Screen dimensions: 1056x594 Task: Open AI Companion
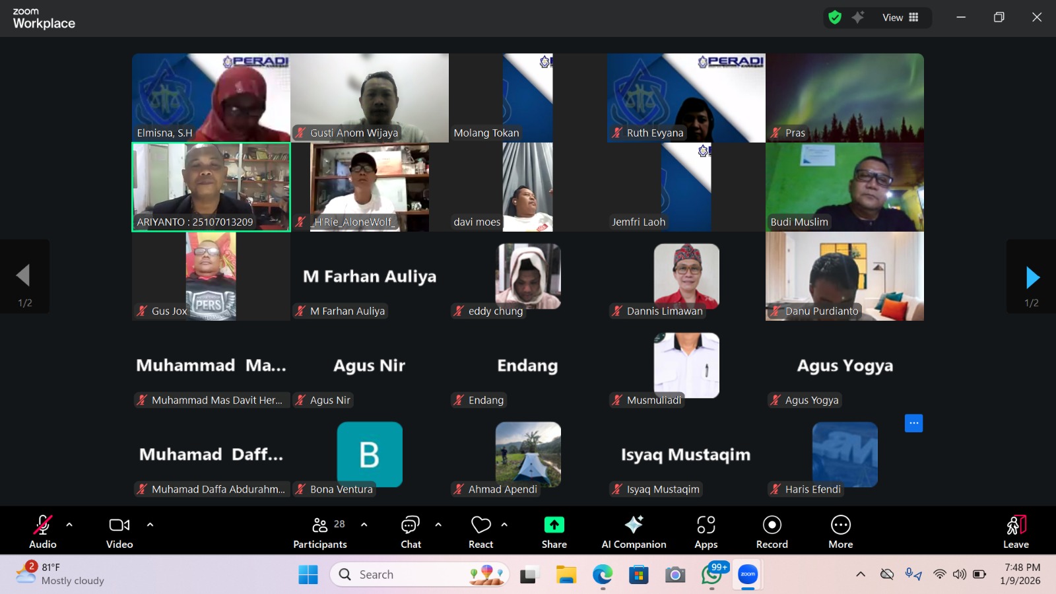point(634,533)
